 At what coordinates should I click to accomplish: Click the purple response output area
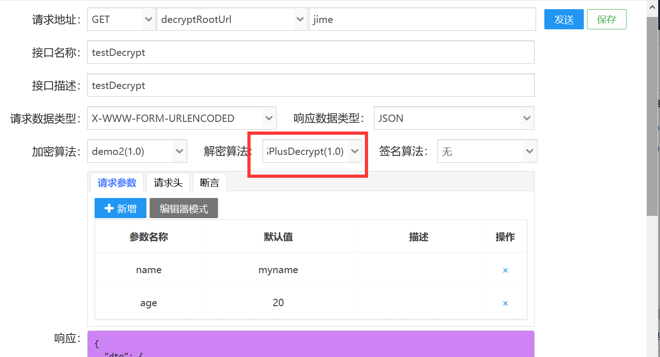pos(311,344)
